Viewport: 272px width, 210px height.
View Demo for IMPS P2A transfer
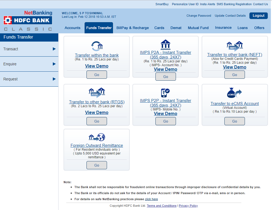coord(166,69)
